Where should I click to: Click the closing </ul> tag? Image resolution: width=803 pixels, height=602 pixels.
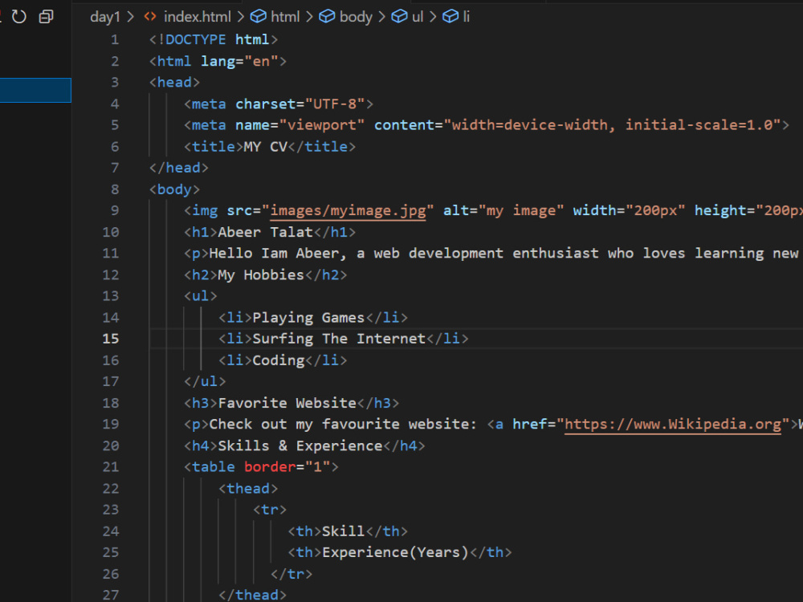[x=205, y=381]
